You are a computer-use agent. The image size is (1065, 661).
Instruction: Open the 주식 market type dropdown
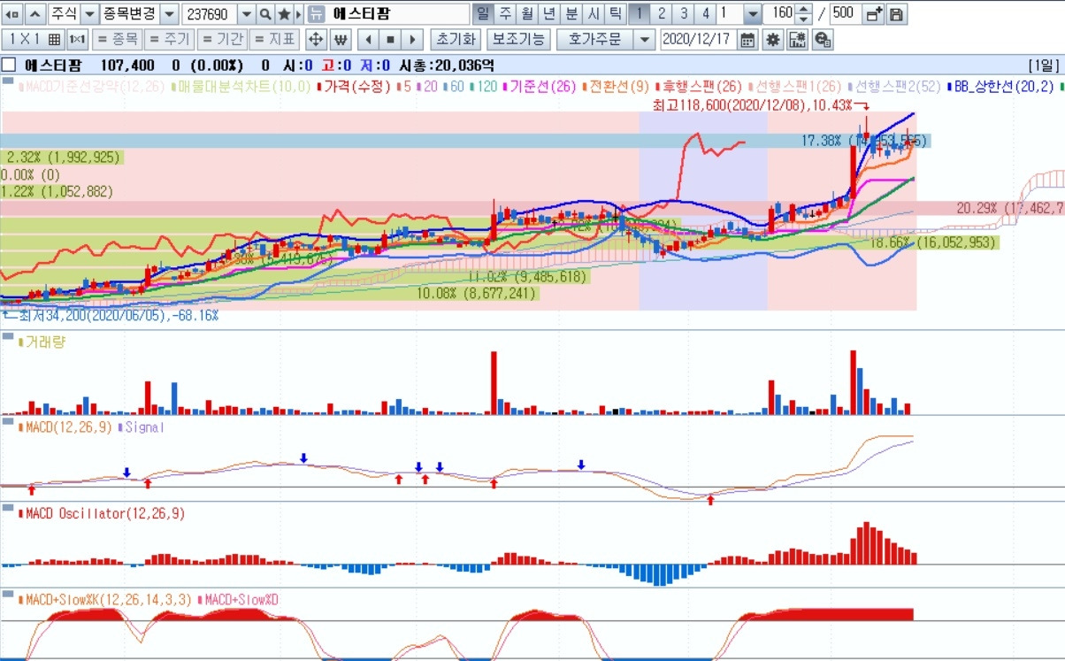pyautogui.click(x=88, y=14)
